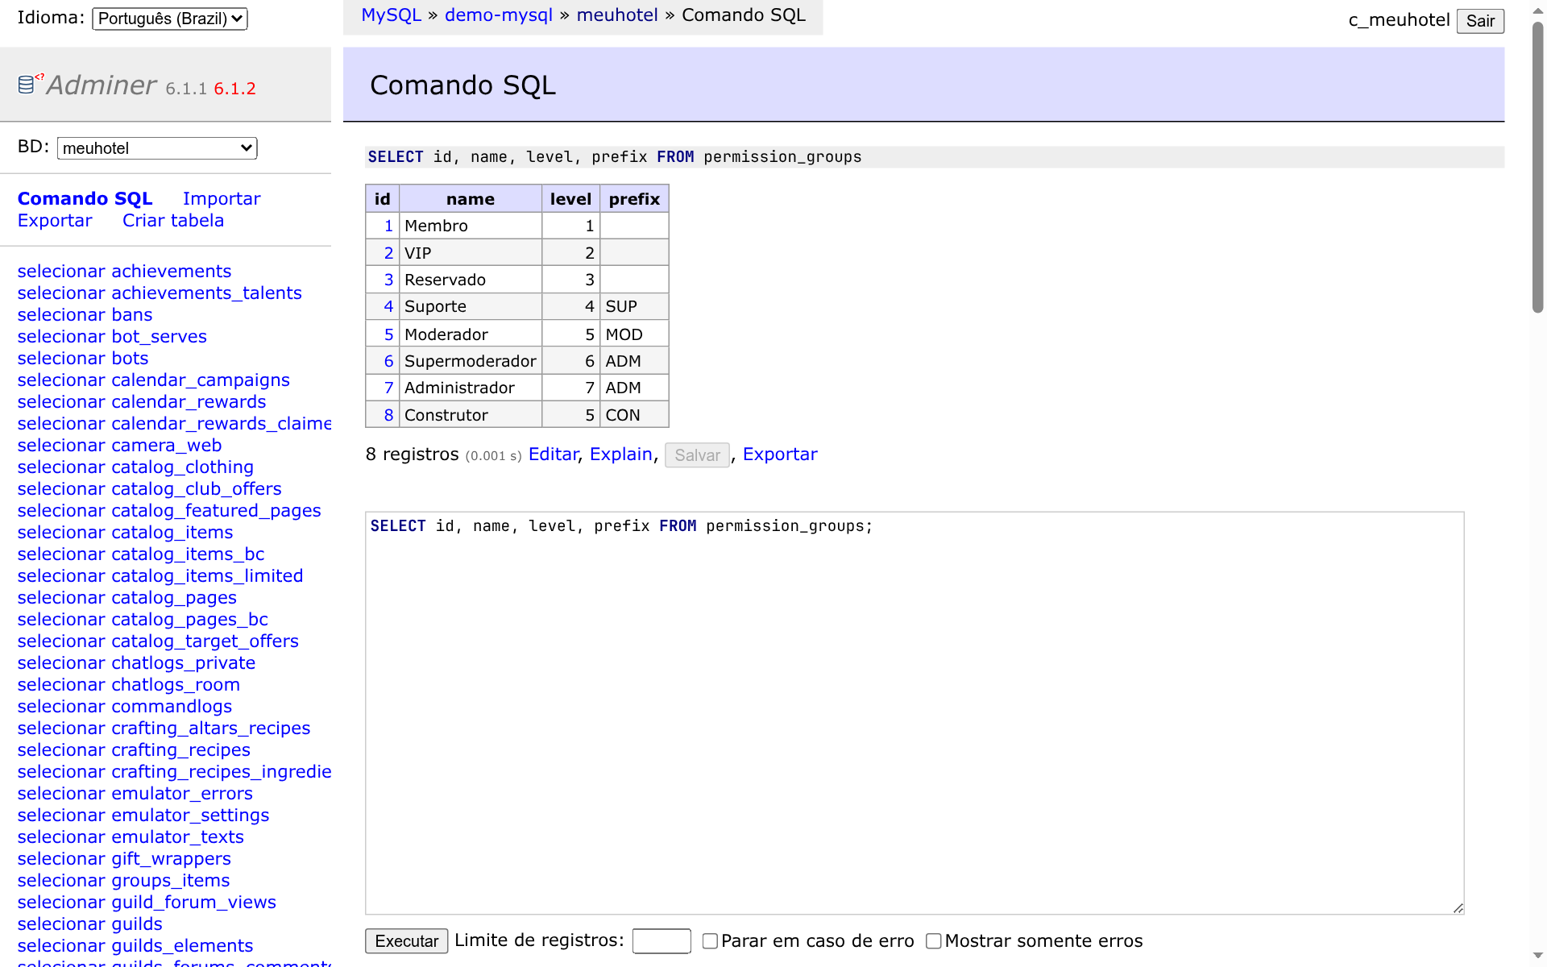Open Criar tabela menu link
The image size is (1547, 967).
click(x=173, y=221)
